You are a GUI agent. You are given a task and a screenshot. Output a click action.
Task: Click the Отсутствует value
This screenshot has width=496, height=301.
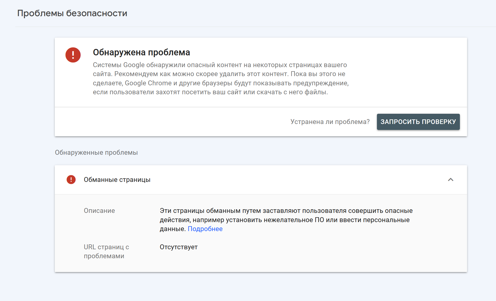coord(179,247)
